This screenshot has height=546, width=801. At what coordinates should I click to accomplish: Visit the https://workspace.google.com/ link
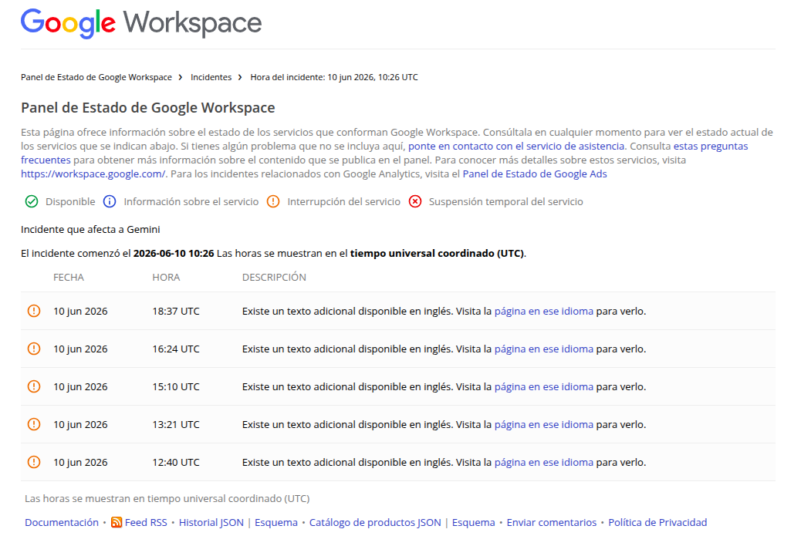click(93, 174)
